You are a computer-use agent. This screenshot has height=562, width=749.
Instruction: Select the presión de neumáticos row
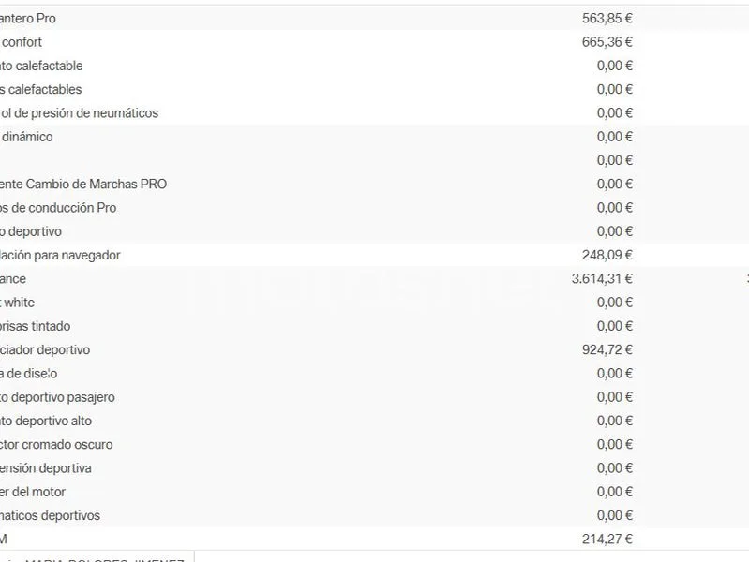[x=375, y=112]
